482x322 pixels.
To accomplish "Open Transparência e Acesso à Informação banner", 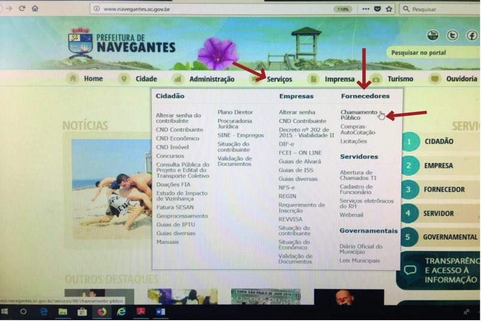I will (x=439, y=271).
